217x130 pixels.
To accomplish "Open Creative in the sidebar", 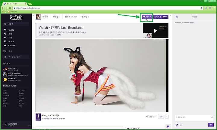I will [x=10, y=45].
